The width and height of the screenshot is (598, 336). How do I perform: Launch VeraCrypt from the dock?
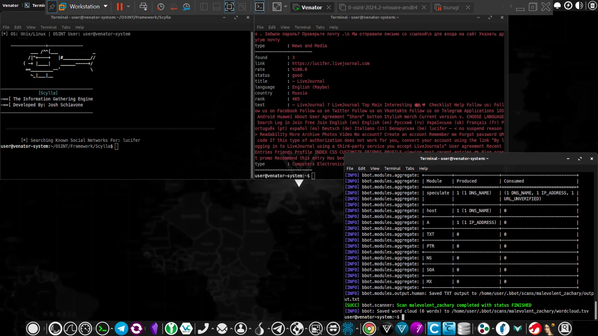(186, 329)
